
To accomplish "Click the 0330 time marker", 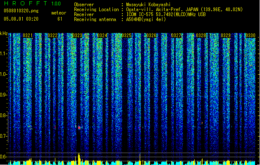I will click(250, 35).
